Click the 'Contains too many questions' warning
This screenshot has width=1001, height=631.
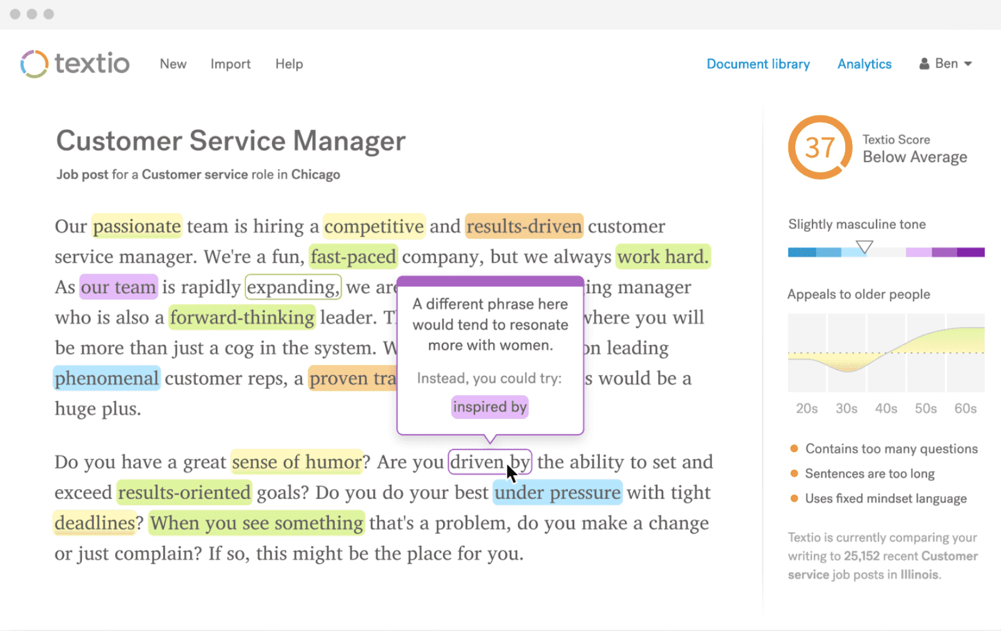[890, 448]
